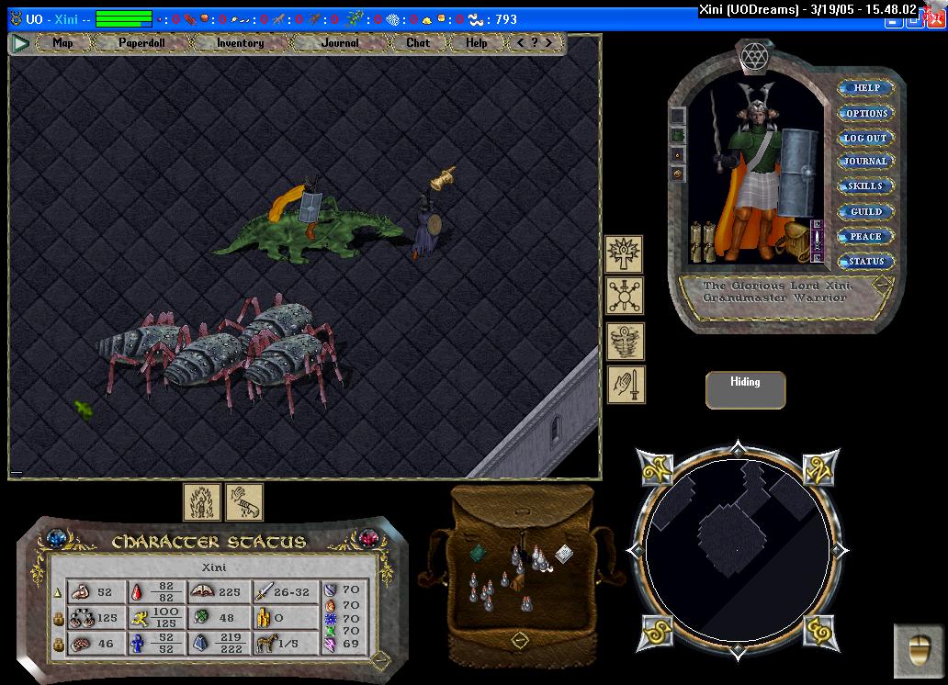948x685 pixels.
Task: Use the hand and sword ability icon
Action: click(x=626, y=385)
